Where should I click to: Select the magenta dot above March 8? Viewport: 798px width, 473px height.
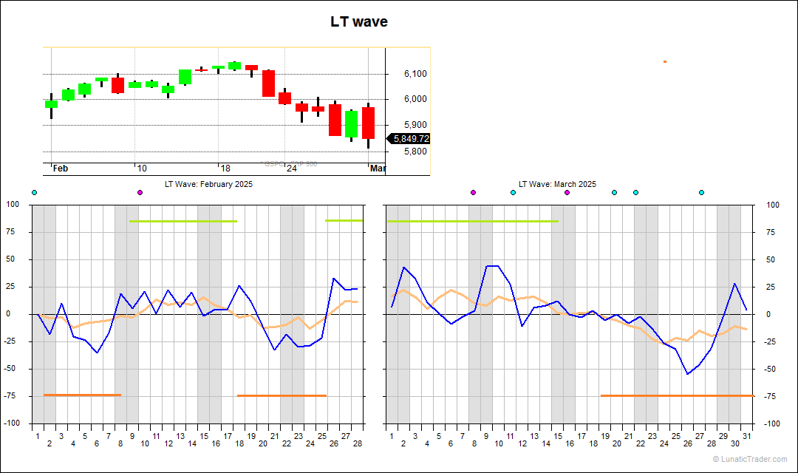(x=474, y=193)
